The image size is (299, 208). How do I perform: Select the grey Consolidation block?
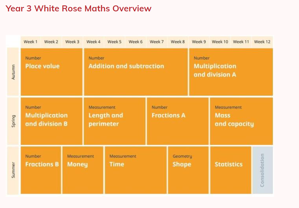[x=262, y=170]
